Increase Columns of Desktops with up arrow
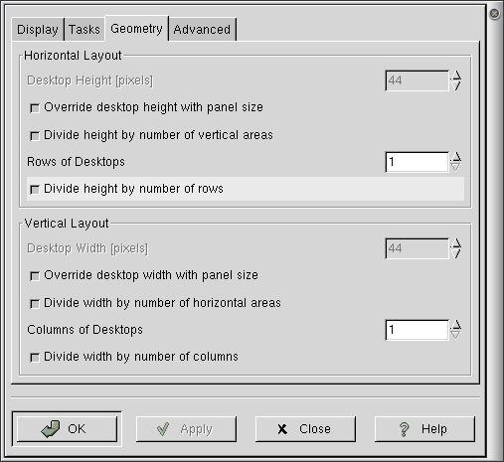The image size is (504, 462). [456, 325]
